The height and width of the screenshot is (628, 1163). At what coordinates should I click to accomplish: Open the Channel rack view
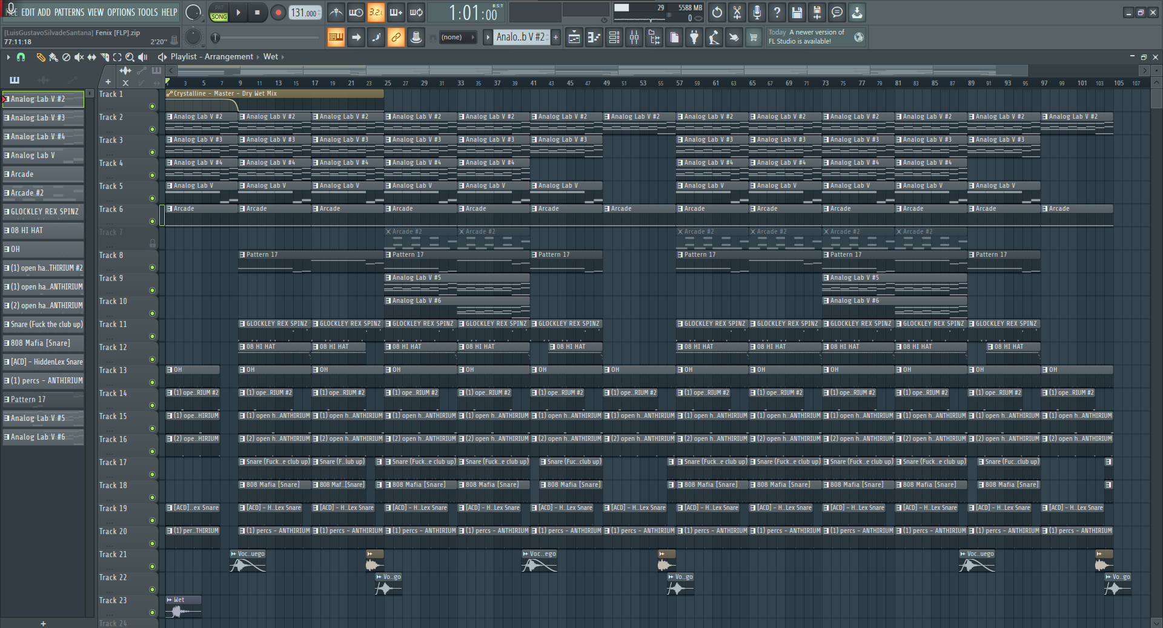(x=614, y=38)
